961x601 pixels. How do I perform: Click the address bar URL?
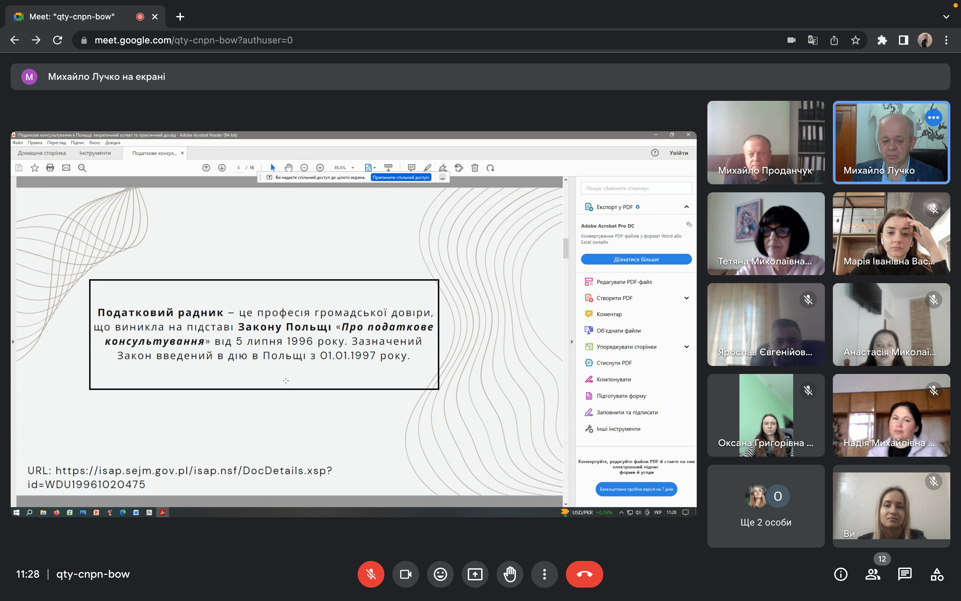(x=194, y=40)
